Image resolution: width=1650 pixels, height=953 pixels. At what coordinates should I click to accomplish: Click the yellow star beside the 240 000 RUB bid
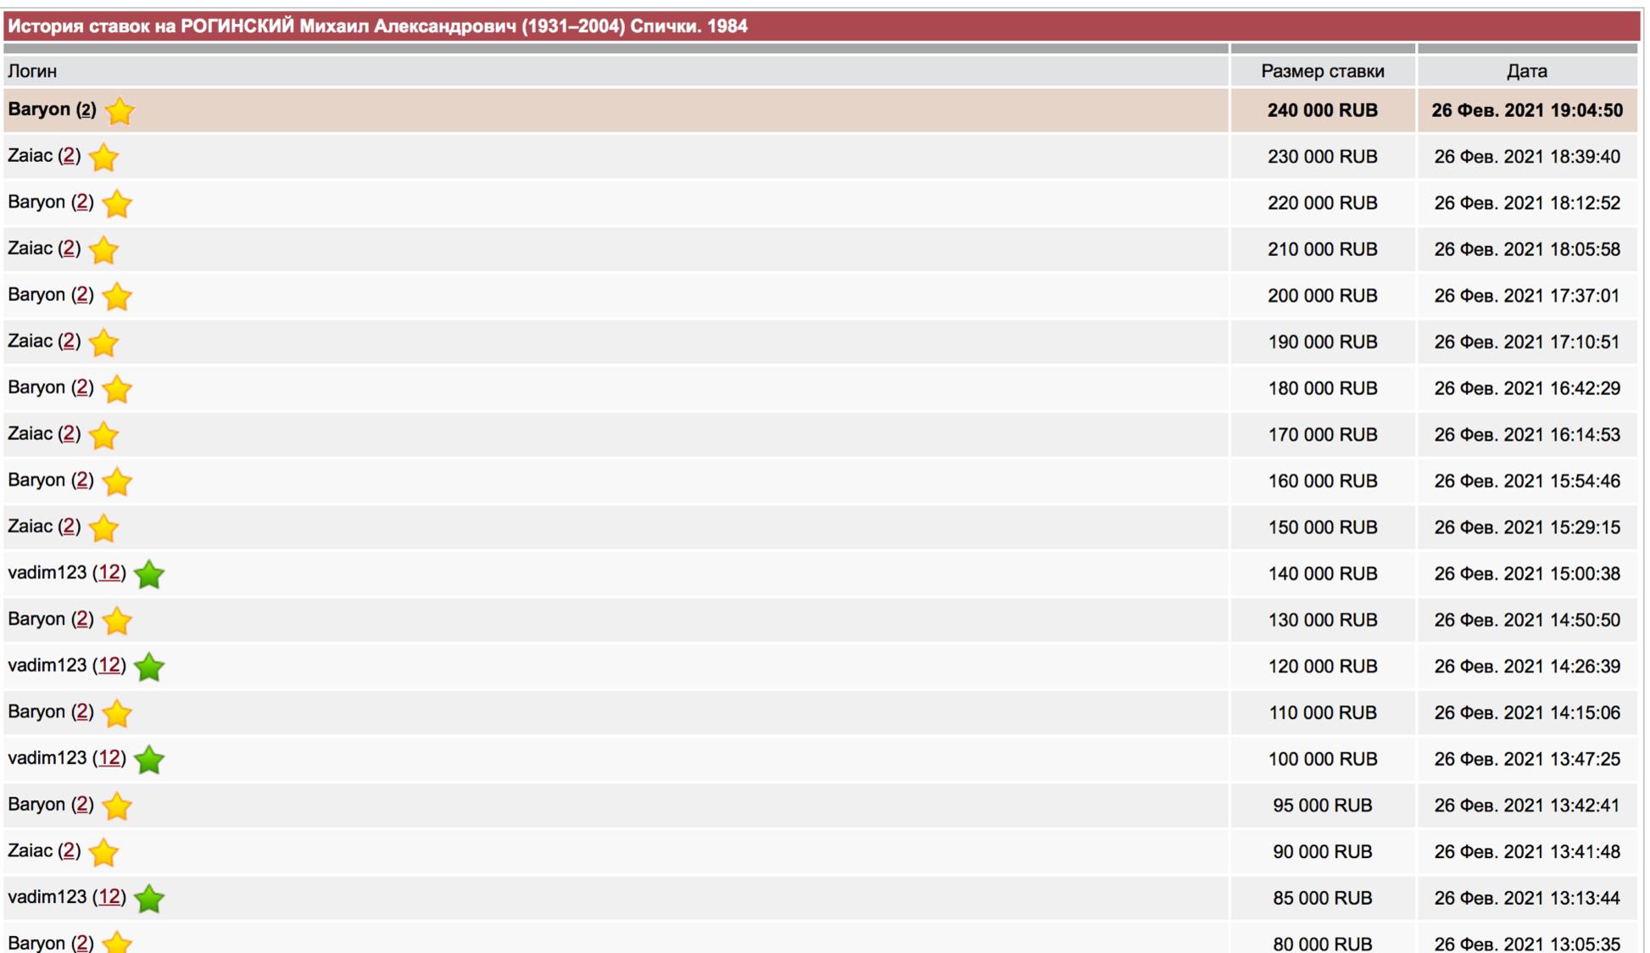[120, 111]
